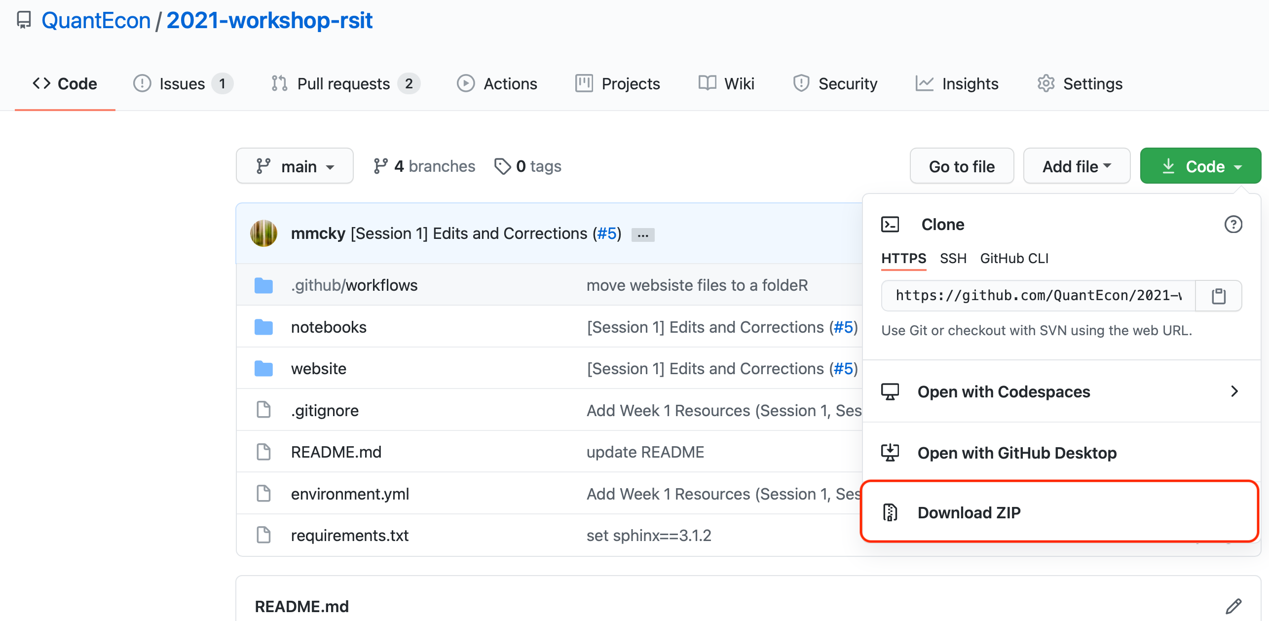
Task: Open pull request #5 in commit header
Action: [x=607, y=233]
